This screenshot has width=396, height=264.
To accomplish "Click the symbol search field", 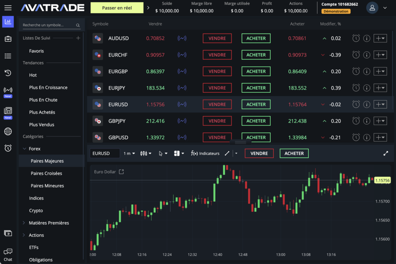I will click(x=48, y=25).
